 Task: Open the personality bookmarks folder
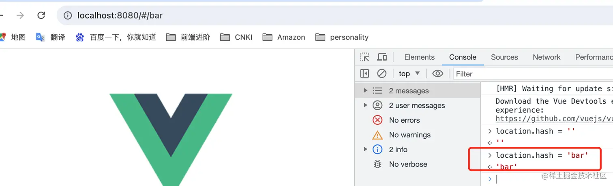(x=342, y=37)
